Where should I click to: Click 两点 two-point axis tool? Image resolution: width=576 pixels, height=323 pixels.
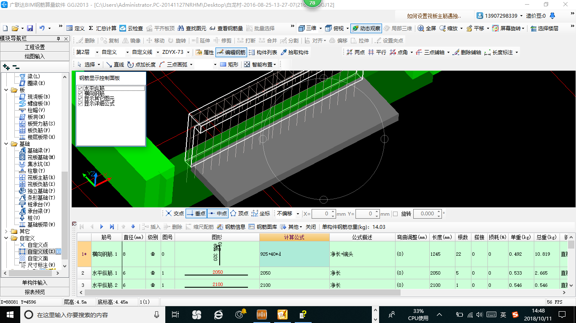click(355, 52)
